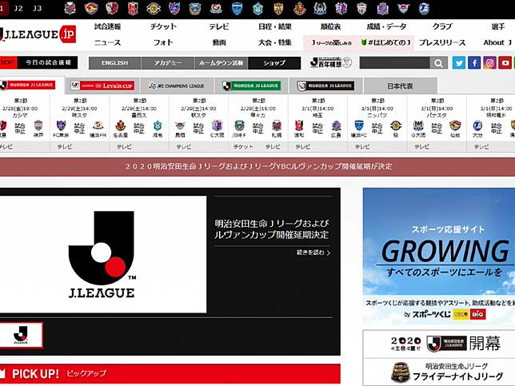Click 続きを読む on the headline
Screen dimensions: 515x386
pyautogui.click(x=313, y=253)
